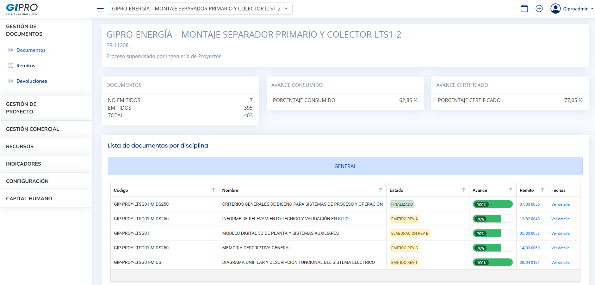Open filter on Código column
The image size is (595, 285).
214,190
